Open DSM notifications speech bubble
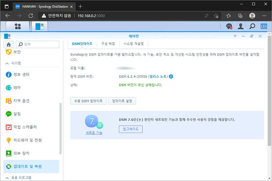 pyautogui.click(x=229, y=26)
